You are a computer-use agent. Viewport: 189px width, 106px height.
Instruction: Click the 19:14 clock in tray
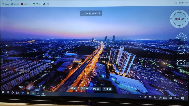[x=176, y=98]
